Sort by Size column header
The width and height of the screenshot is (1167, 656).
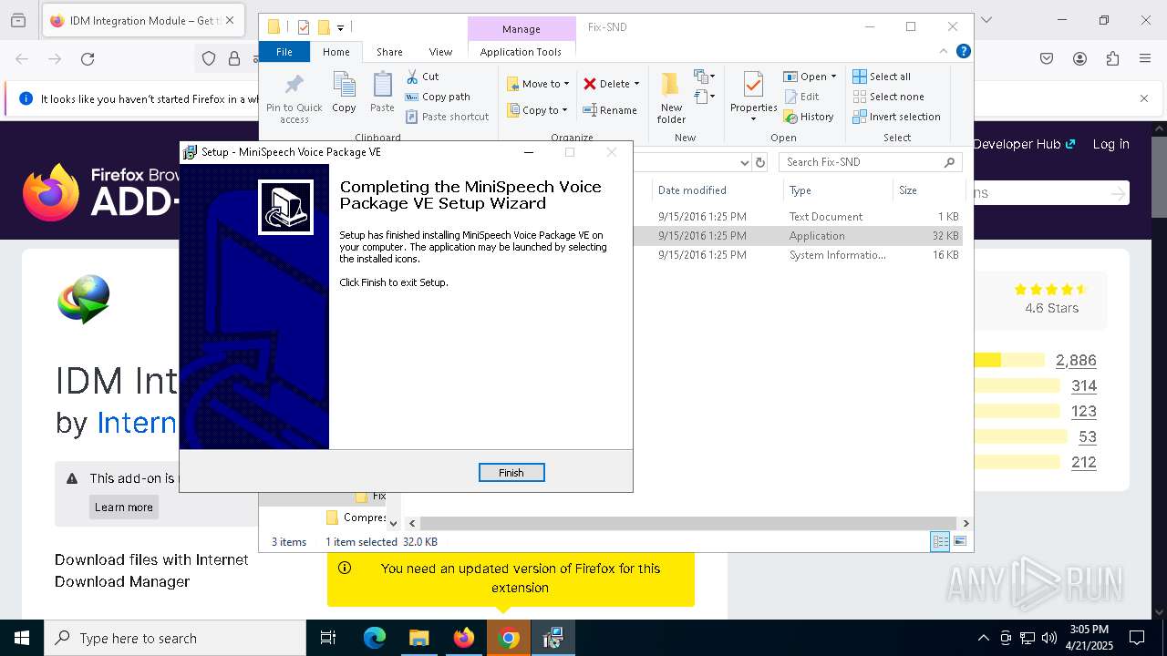(928, 190)
